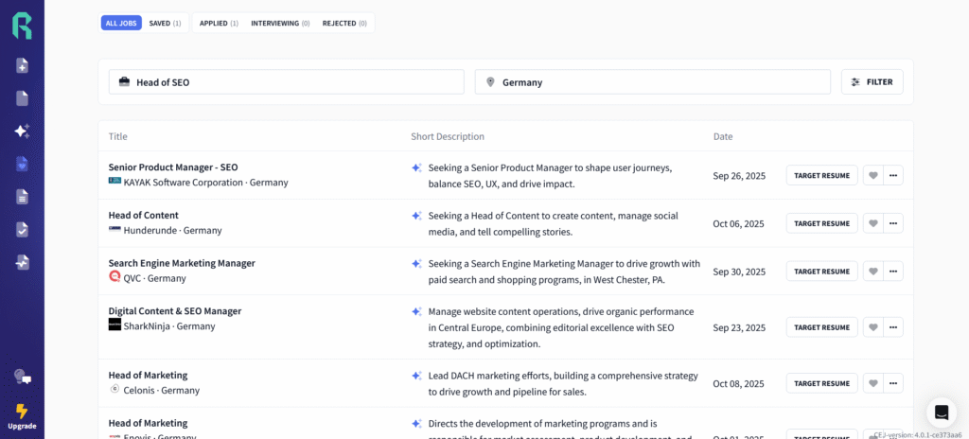The width and height of the screenshot is (969, 439).
Task: Click the checklist document sidebar icon
Action: 22,230
